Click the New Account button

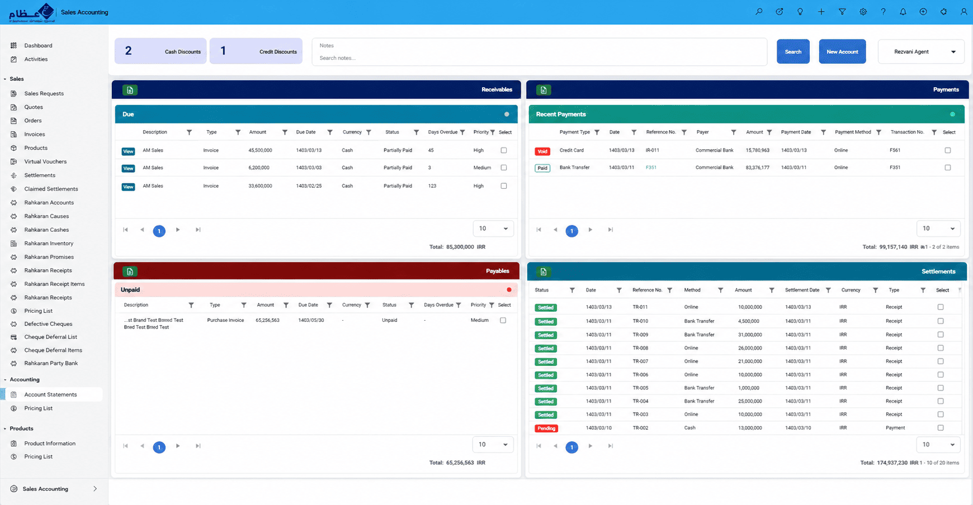(842, 51)
